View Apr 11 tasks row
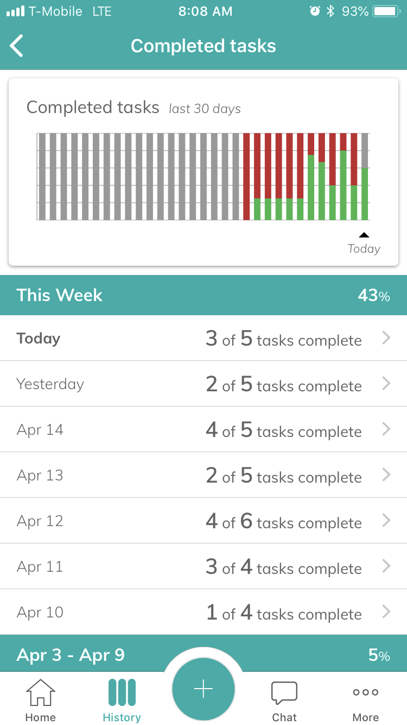The image size is (407, 725). pyautogui.click(x=203, y=566)
